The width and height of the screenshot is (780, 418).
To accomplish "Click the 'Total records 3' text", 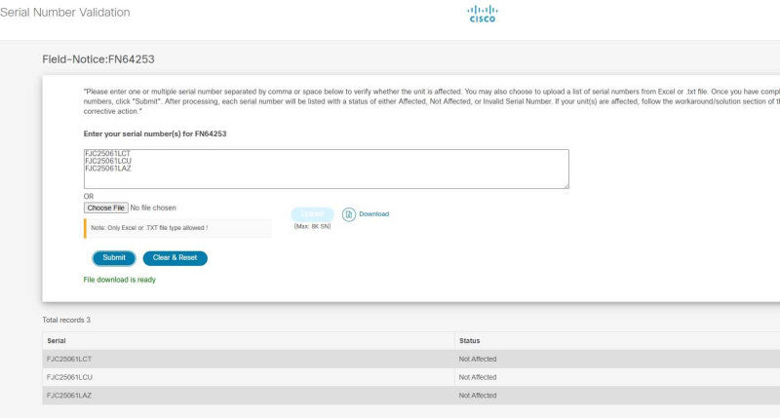I will (x=66, y=321).
